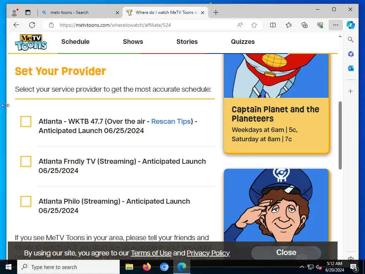Open the Stories menu item

click(x=187, y=42)
